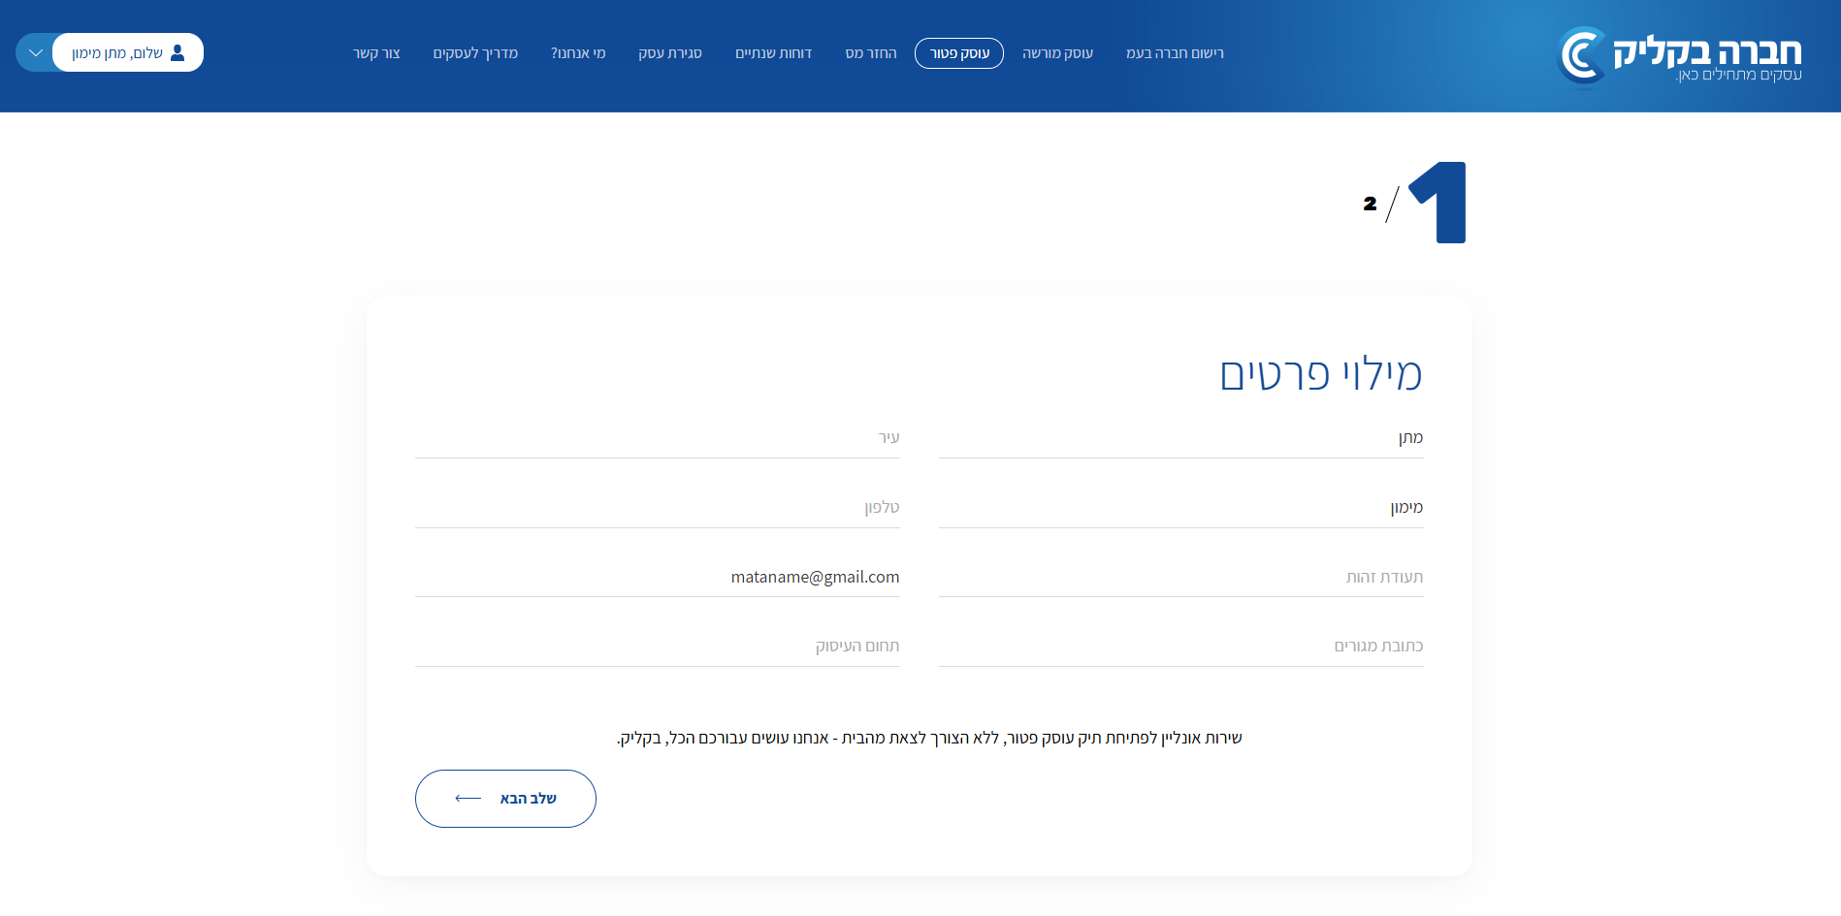Open מדריך לעסקים link

click(475, 53)
